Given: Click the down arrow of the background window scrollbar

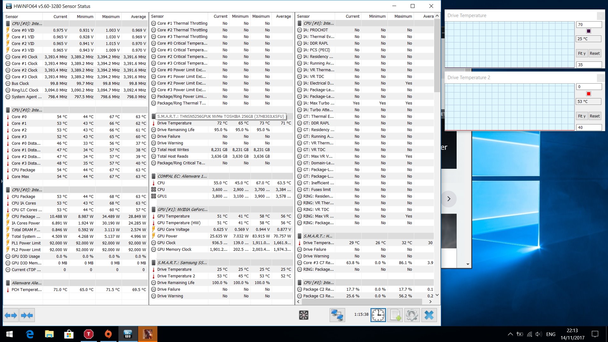Looking at the screenshot, I should click(468, 264).
